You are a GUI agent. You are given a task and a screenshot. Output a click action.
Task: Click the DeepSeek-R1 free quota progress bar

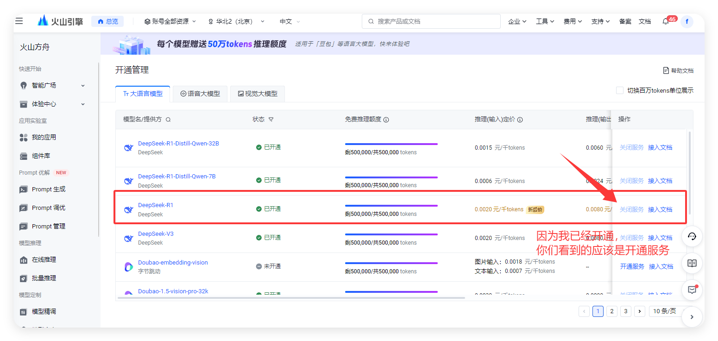[391, 206]
